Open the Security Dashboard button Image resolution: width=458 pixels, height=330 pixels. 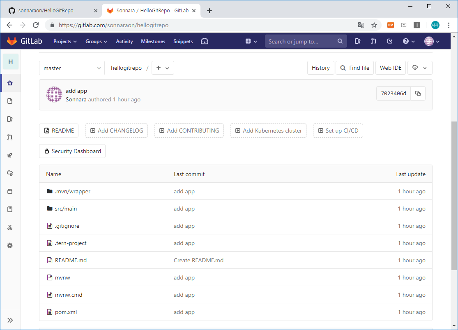point(72,151)
